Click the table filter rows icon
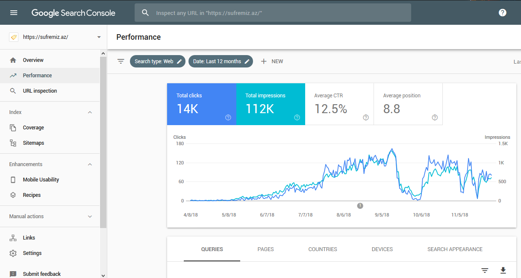521x278 pixels. pos(485,270)
